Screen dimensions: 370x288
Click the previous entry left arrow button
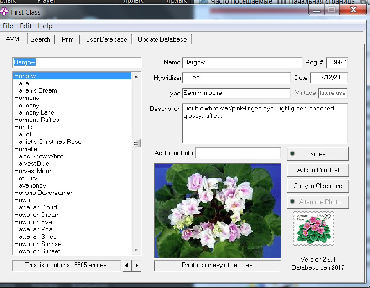[127, 265]
